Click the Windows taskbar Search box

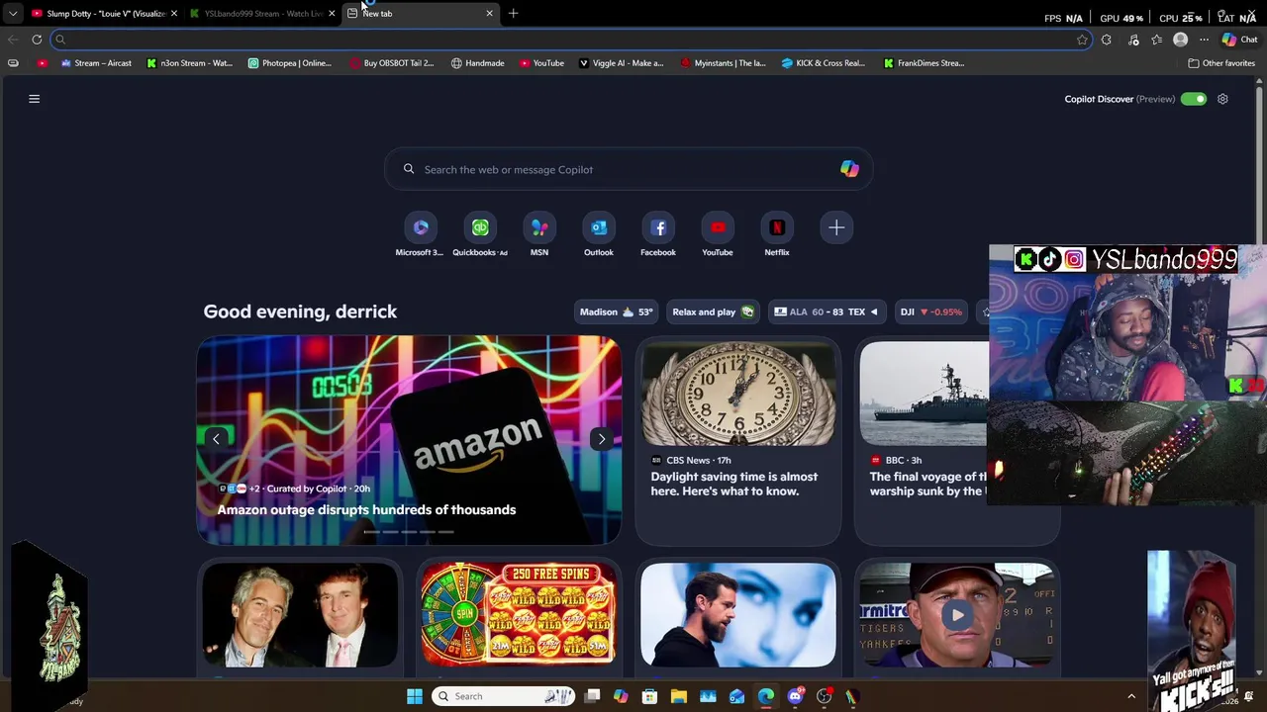(505, 696)
